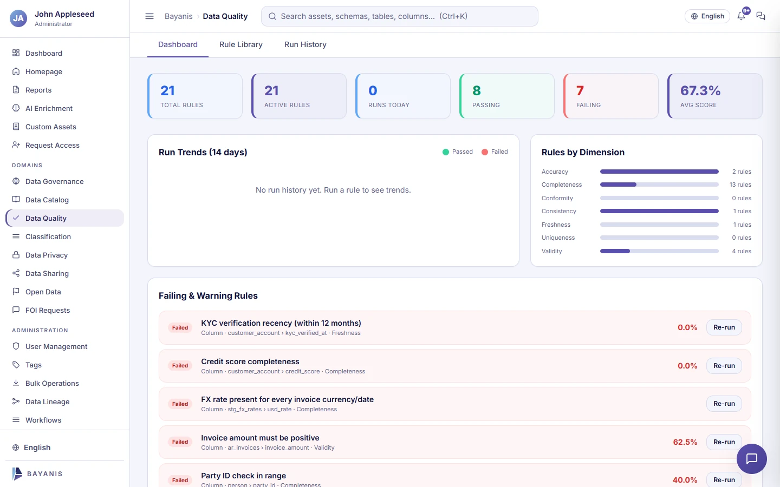The height and width of the screenshot is (487, 780).
Task: Click the Failed badge on the FX rate rule
Action: [x=180, y=404]
